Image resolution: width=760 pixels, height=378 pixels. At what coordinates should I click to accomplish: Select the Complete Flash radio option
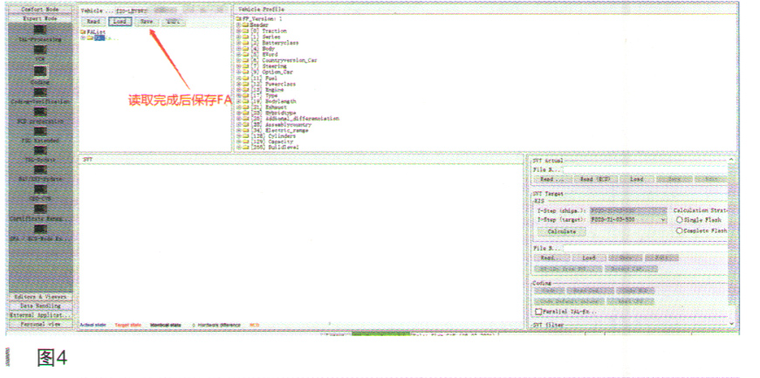[x=679, y=230]
